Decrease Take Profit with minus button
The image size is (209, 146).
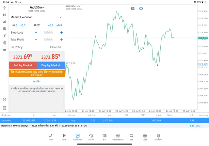point(36,40)
